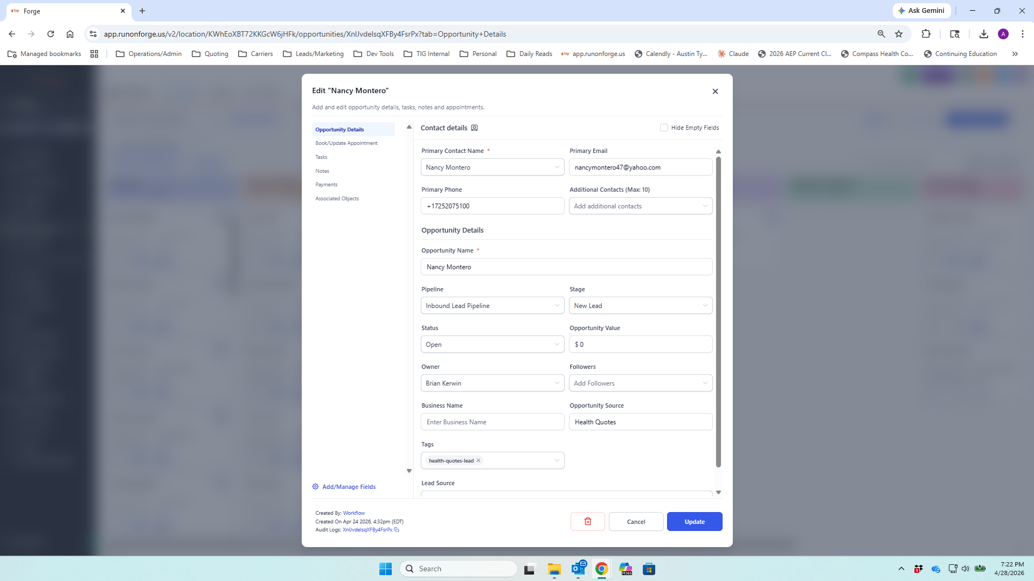Open the Additional Contacts dropdown
Screen dimensions: 1034x581
pyautogui.click(x=641, y=206)
